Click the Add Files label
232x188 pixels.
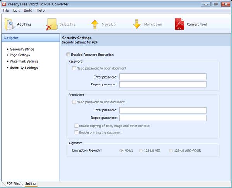click(x=24, y=24)
